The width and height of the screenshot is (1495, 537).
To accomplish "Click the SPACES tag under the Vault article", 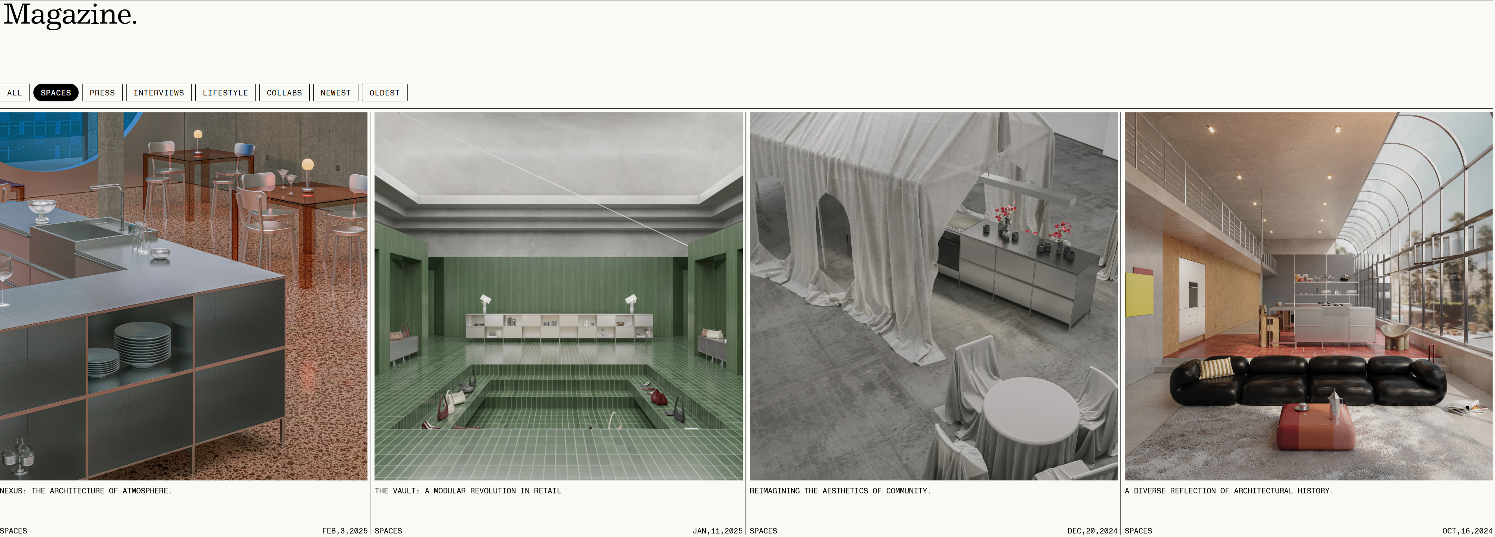I will 388,531.
